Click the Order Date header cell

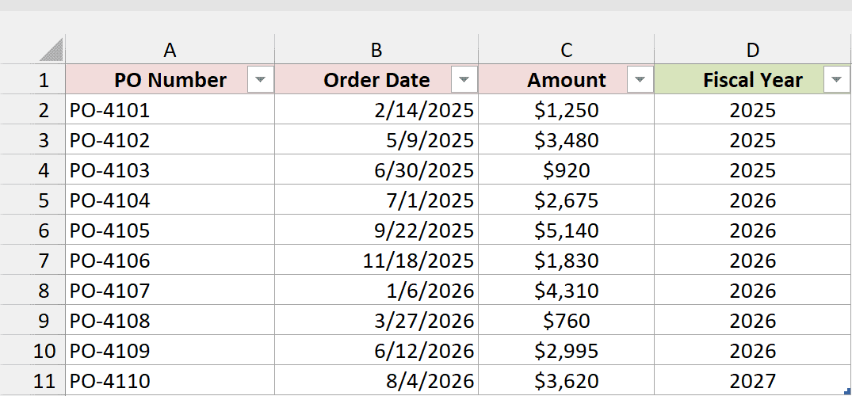(376, 80)
